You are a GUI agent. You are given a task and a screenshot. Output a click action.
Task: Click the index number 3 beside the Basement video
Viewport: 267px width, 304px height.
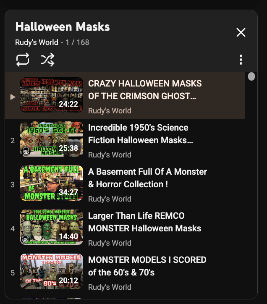(x=13, y=185)
